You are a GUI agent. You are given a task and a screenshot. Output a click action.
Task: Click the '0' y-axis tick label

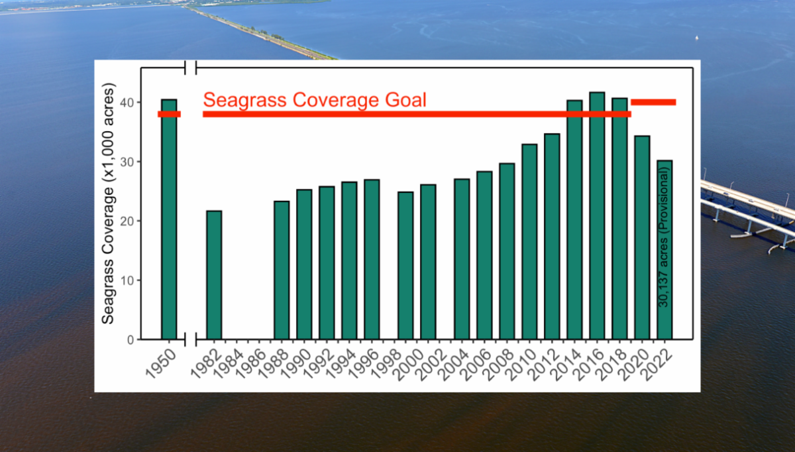pos(130,339)
